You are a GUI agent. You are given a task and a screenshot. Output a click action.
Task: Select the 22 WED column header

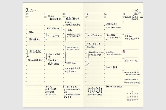(64, 15)
